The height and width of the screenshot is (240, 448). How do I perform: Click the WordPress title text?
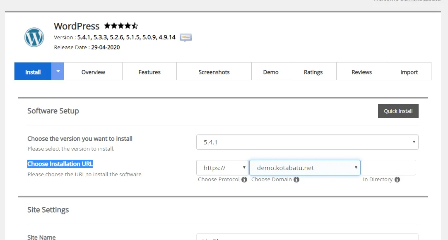pyautogui.click(x=77, y=26)
